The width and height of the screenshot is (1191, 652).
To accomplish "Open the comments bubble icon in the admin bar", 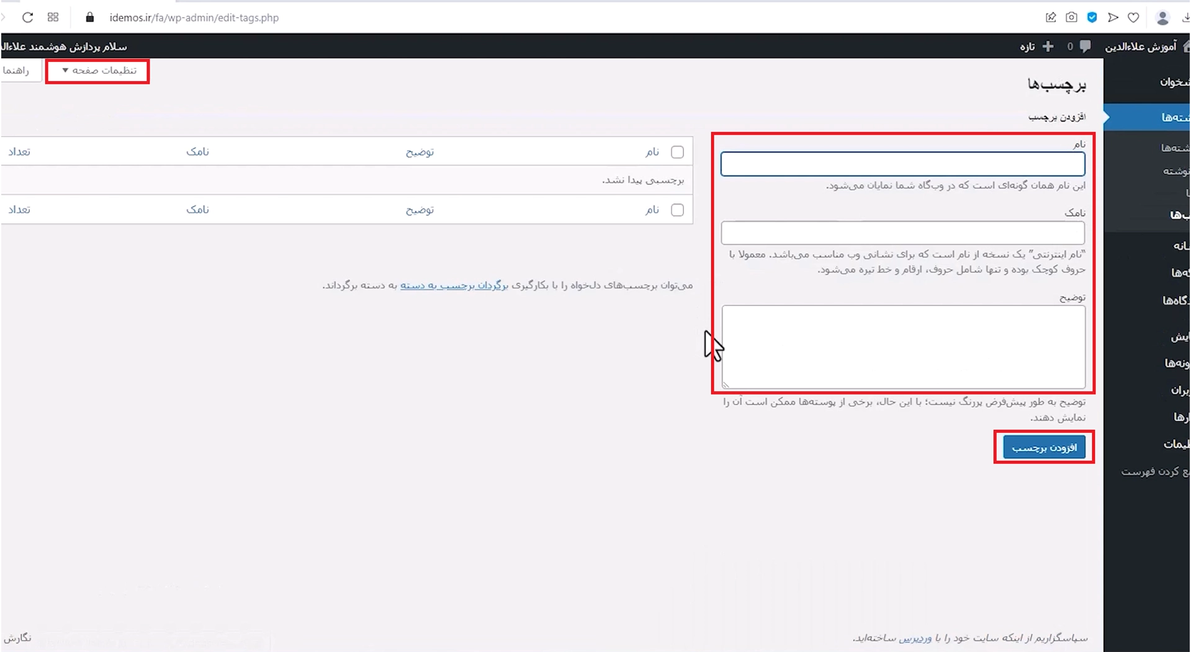I will 1085,47.
